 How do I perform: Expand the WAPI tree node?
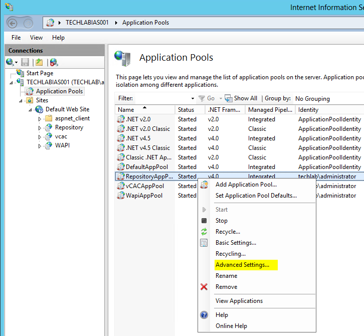click(x=40, y=146)
